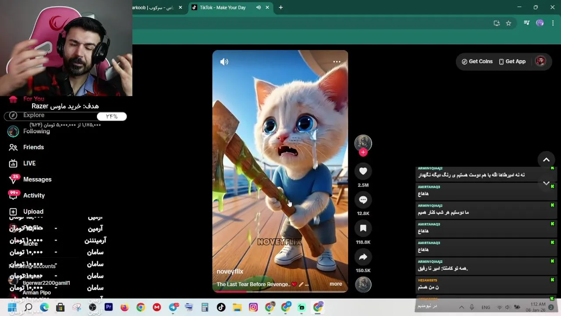Screen dimensions: 561x316
Task: Open File Explorer from taskbar
Action: tap(237, 307)
